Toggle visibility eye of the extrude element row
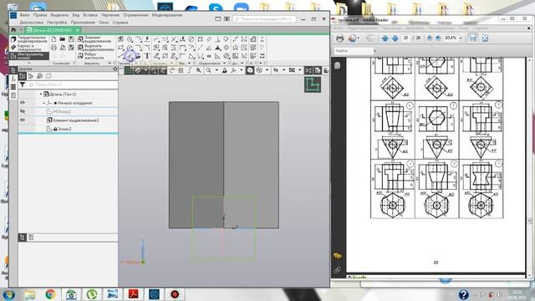Image resolution: width=535 pixels, height=301 pixels. [x=23, y=120]
